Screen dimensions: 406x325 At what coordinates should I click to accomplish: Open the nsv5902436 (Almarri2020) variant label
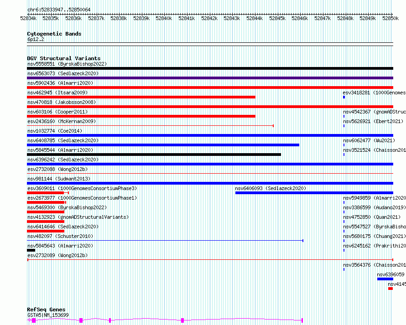(60, 83)
